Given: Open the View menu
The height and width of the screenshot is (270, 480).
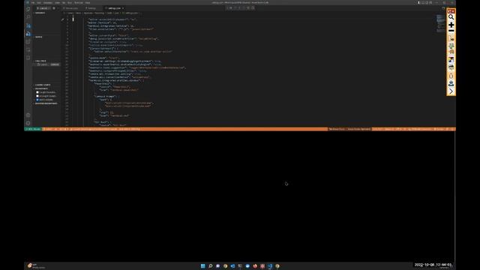Looking at the screenshot, I should pos(57,3).
